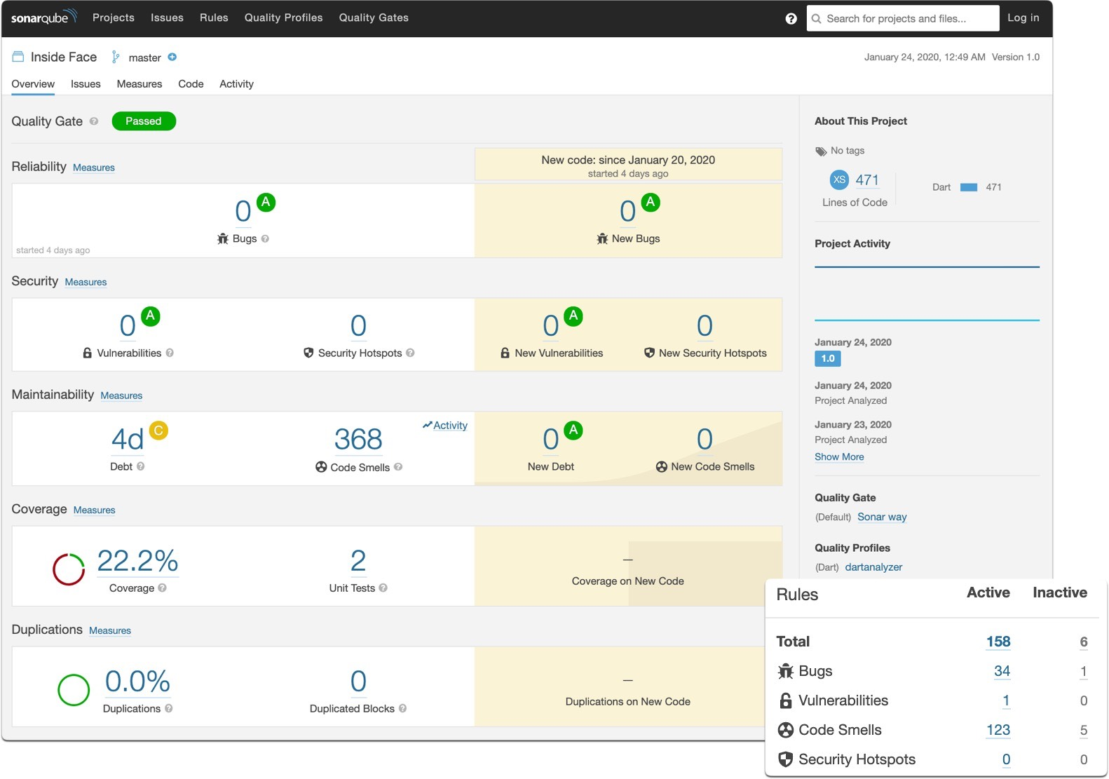Click the coverage donut chart icon

[69, 569]
